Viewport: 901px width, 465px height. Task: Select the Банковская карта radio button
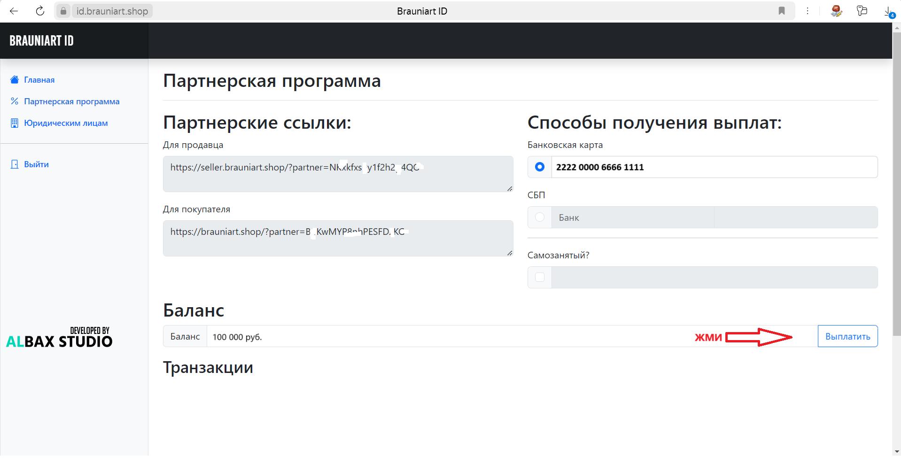click(x=540, y=167)
